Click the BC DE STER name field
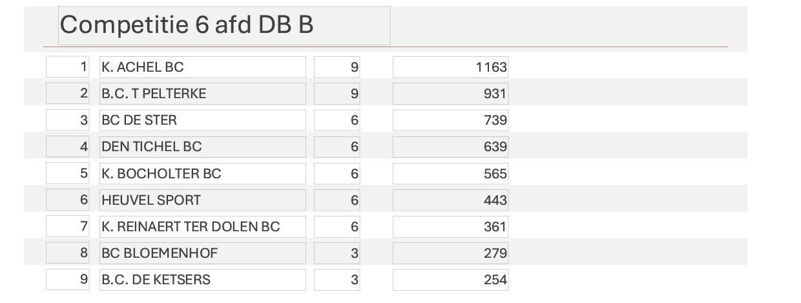This screenshot has width=801, height=303. click(202, 120)
